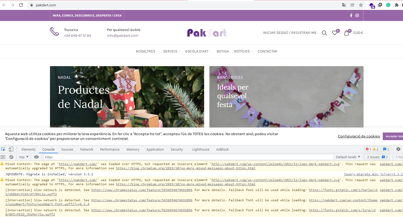Open Pakdart's Instagram page icon
The width and height of the screenshot is (403, 217).
click(357, 15)
